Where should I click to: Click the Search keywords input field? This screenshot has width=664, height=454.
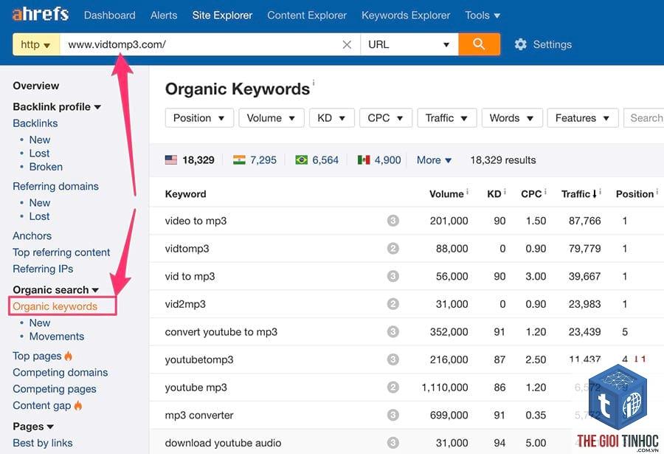click(x=643, y=118)
